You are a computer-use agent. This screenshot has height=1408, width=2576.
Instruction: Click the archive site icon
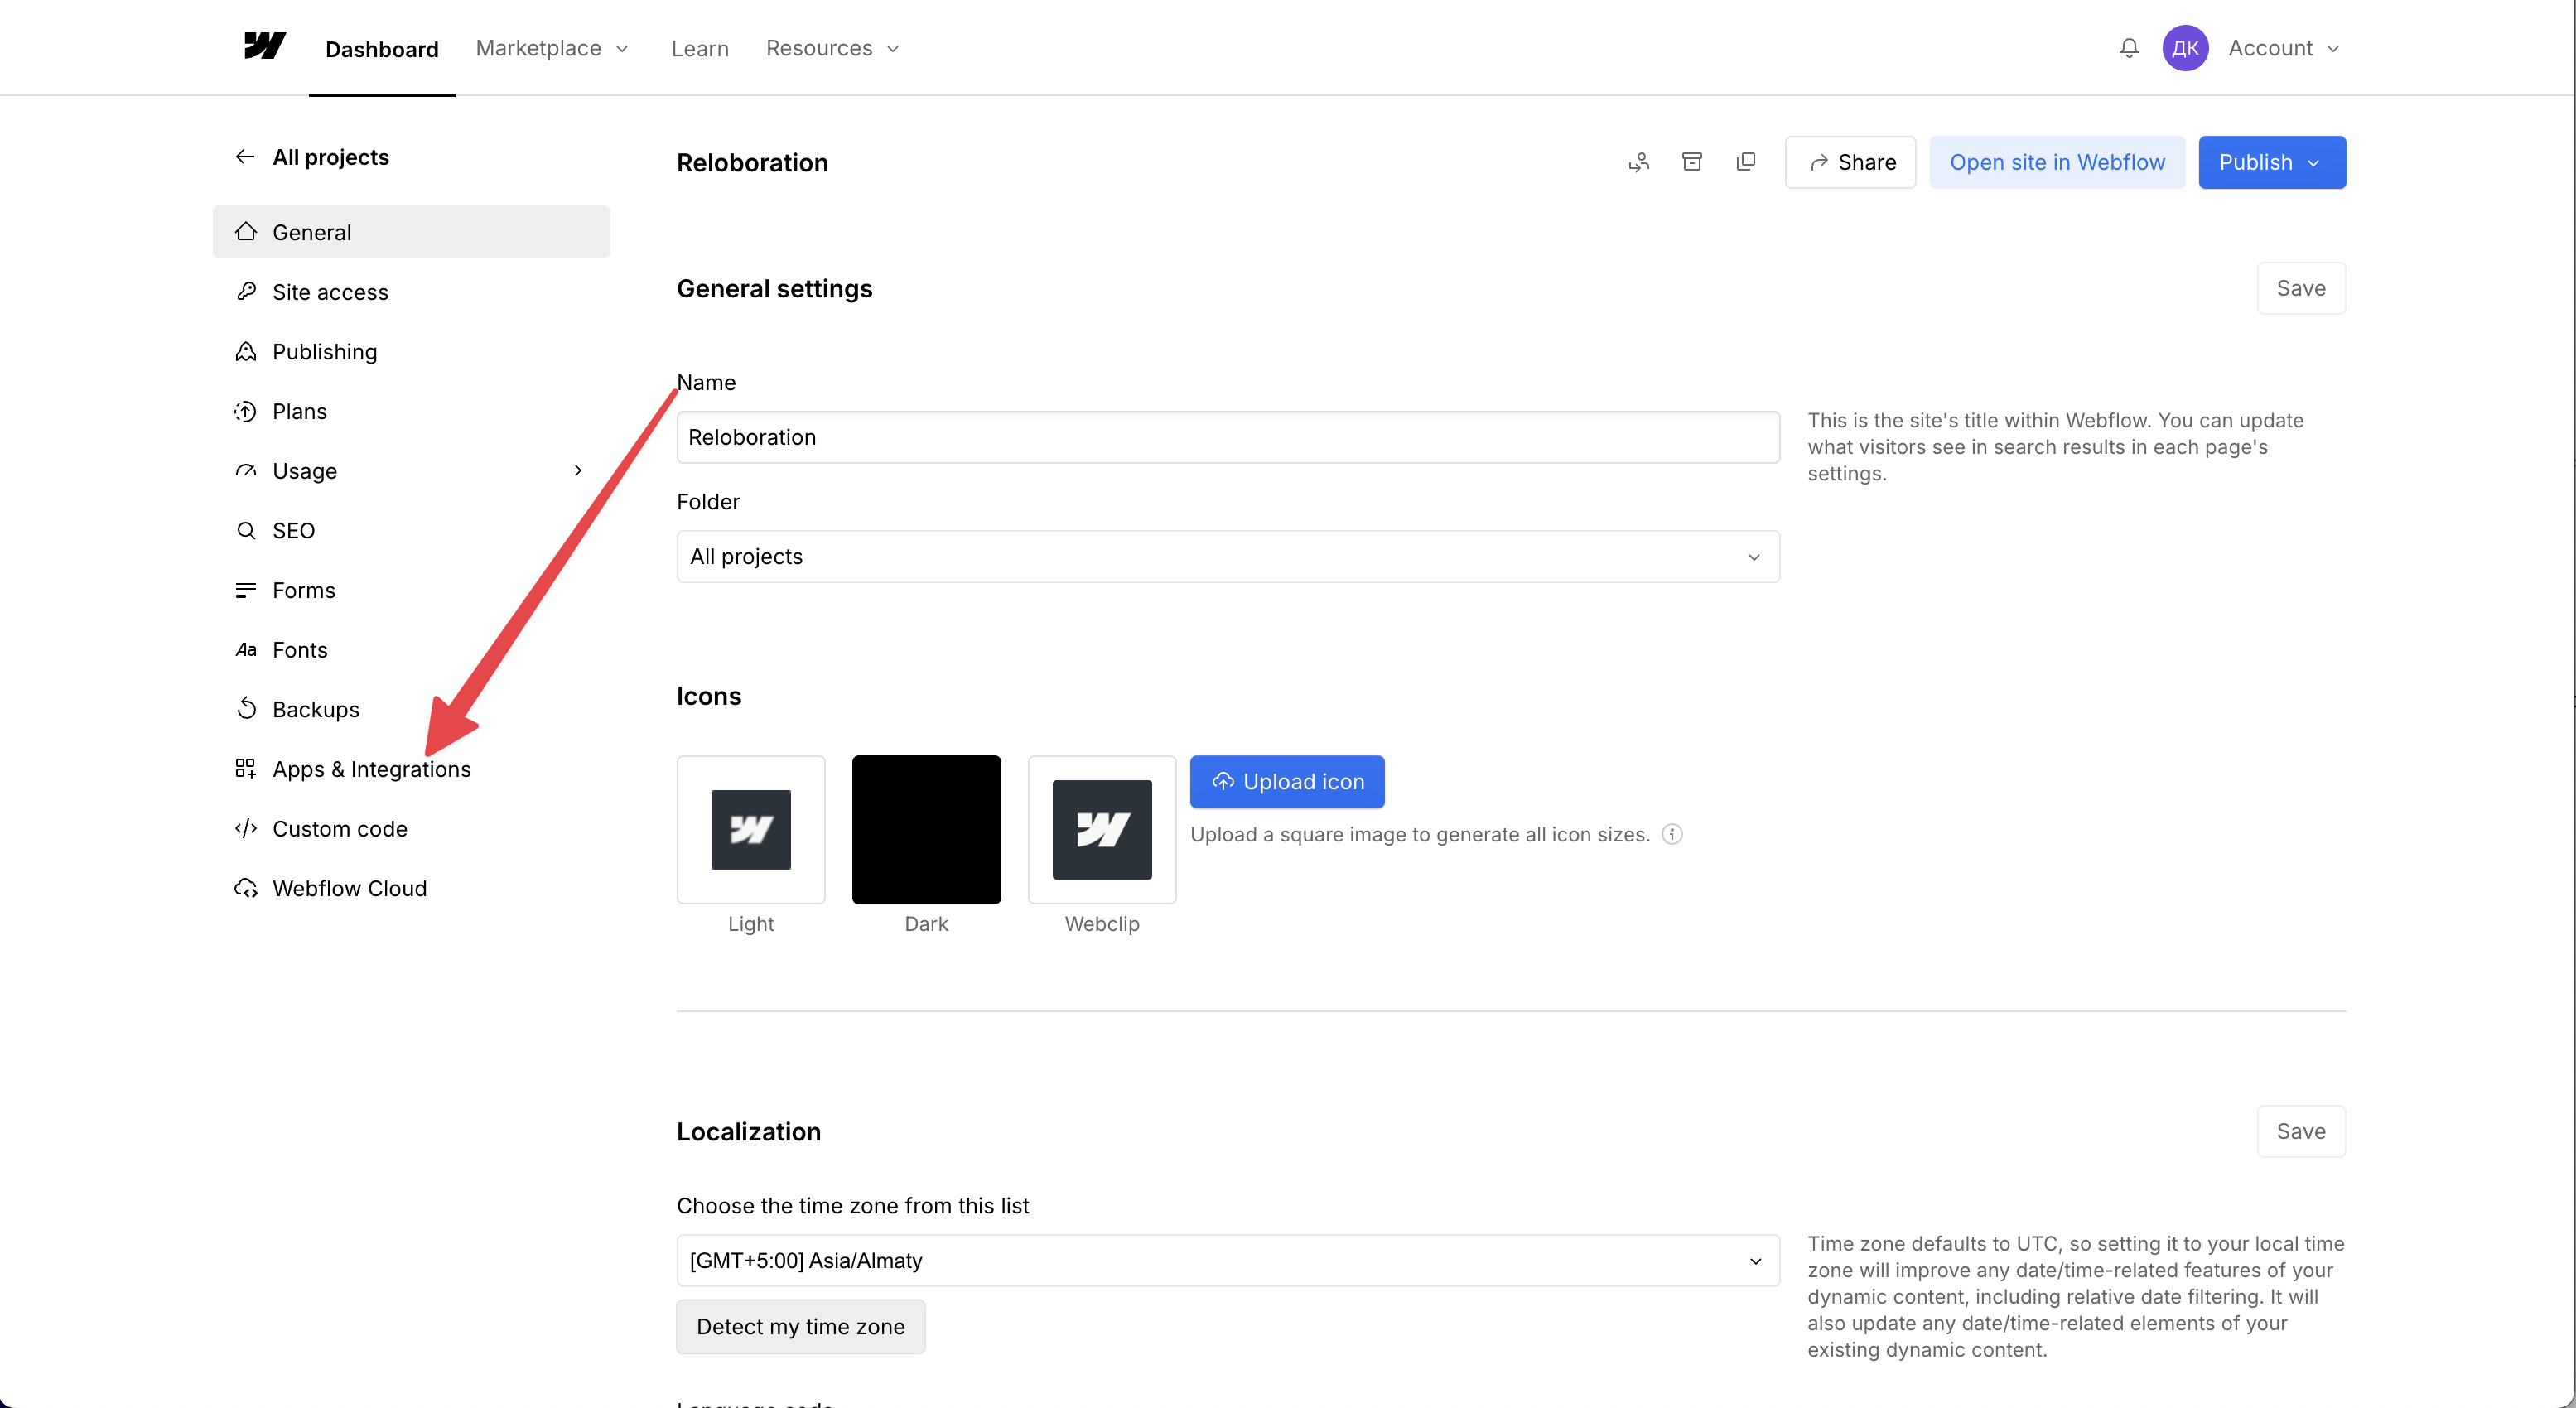coord(1692,162)
